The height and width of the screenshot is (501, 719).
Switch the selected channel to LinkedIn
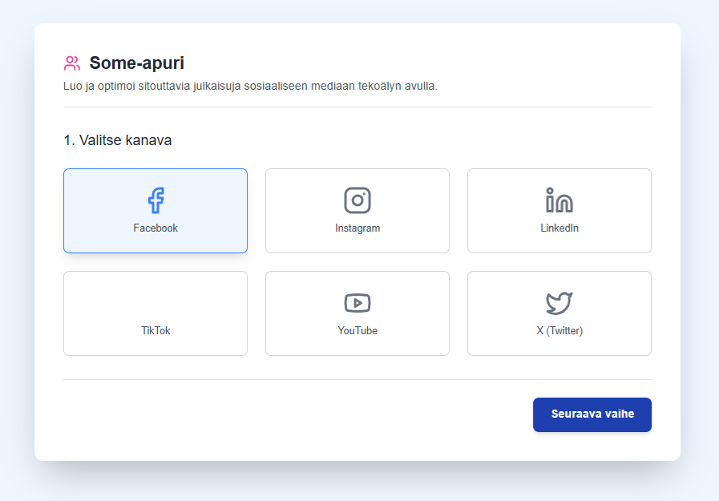pos(559,210)
